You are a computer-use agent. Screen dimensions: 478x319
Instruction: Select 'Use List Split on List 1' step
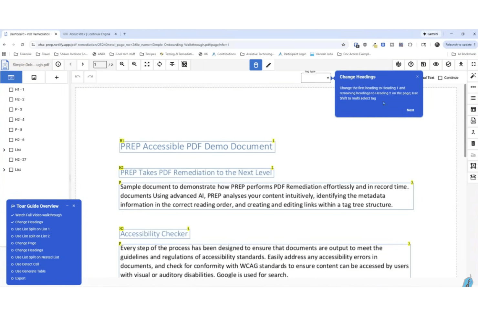[x=32, y=229]
